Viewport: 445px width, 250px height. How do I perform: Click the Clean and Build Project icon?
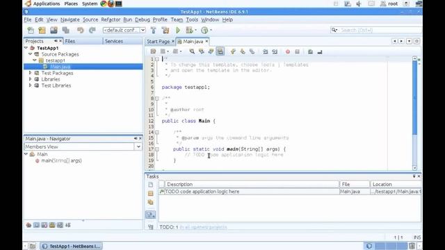[x=165, y=30]
